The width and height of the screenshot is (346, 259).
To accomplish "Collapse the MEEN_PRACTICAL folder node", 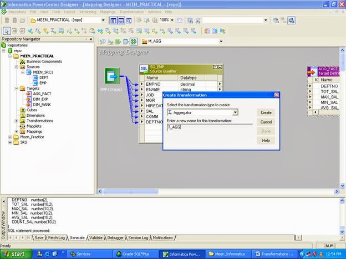I will [x=10, y=56].
